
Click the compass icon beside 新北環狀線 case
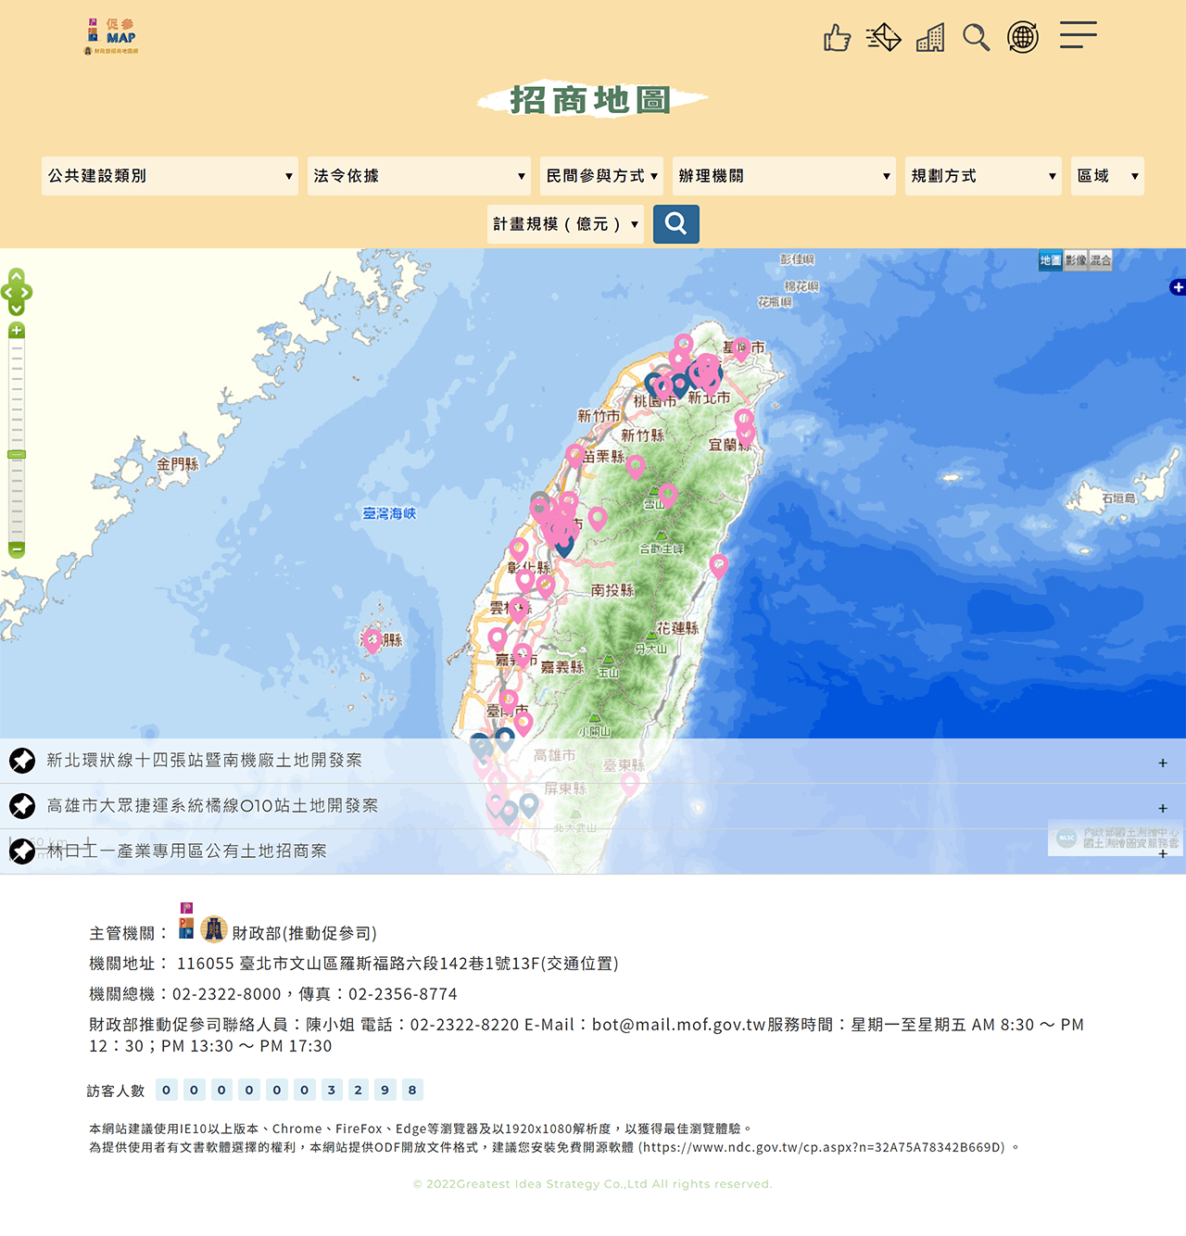point(22,761)
